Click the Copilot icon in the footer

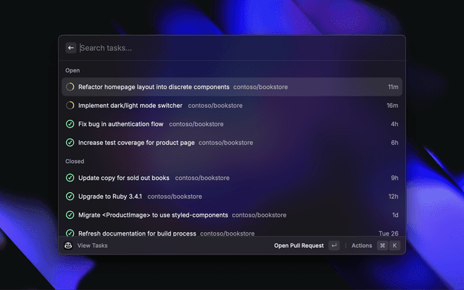tap(68, 246)
